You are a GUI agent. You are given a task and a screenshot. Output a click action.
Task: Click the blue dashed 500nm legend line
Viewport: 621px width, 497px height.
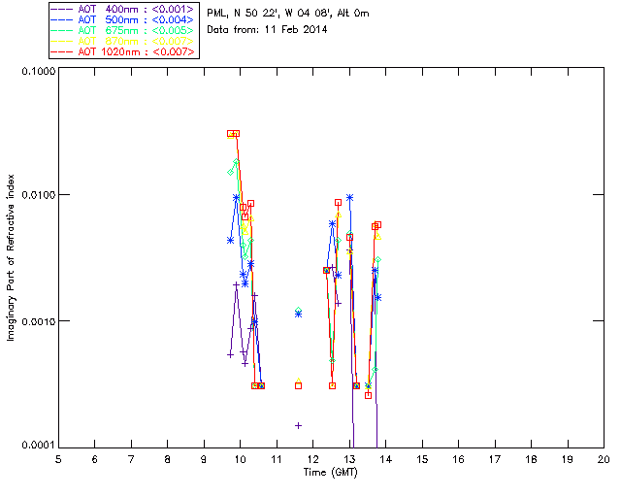coord(62,19)
